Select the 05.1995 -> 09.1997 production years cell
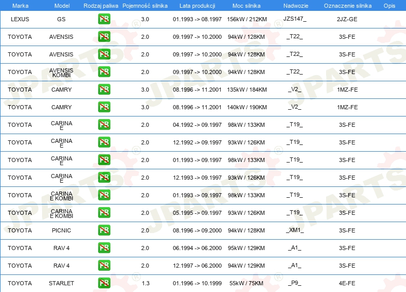Screen dimensions: 406x292 click(197, 213)
